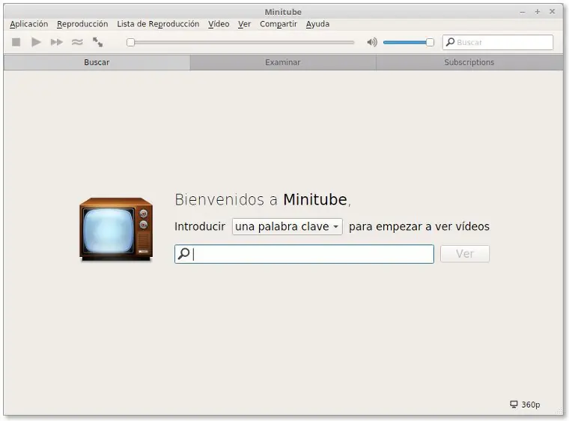Focus the toolbar Buscar search field
This screenshot has height=421, width=569.
pos(498,42)
